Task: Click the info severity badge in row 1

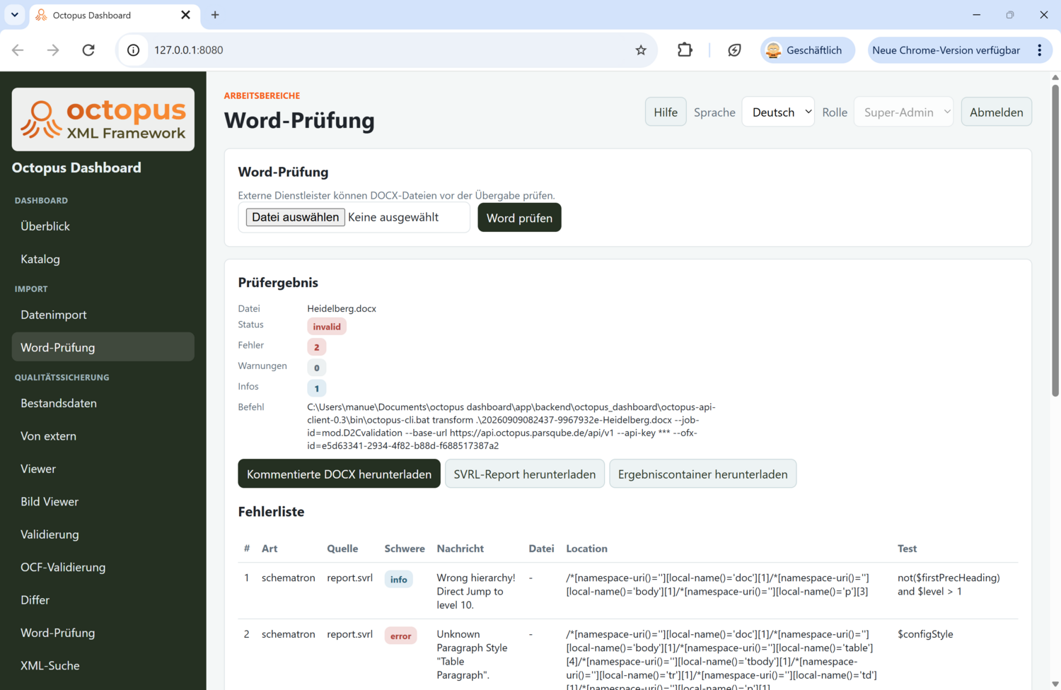Action: pyautogui.click(x=398, y=579)
